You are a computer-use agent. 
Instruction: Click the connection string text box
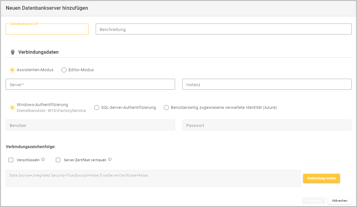pos(153,178)
